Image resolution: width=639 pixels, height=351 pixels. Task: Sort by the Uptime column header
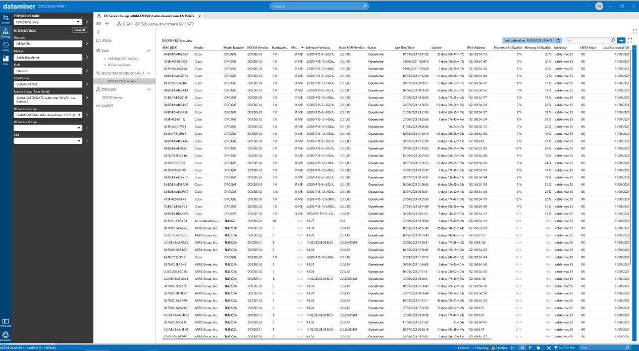[x=437, y=48]
